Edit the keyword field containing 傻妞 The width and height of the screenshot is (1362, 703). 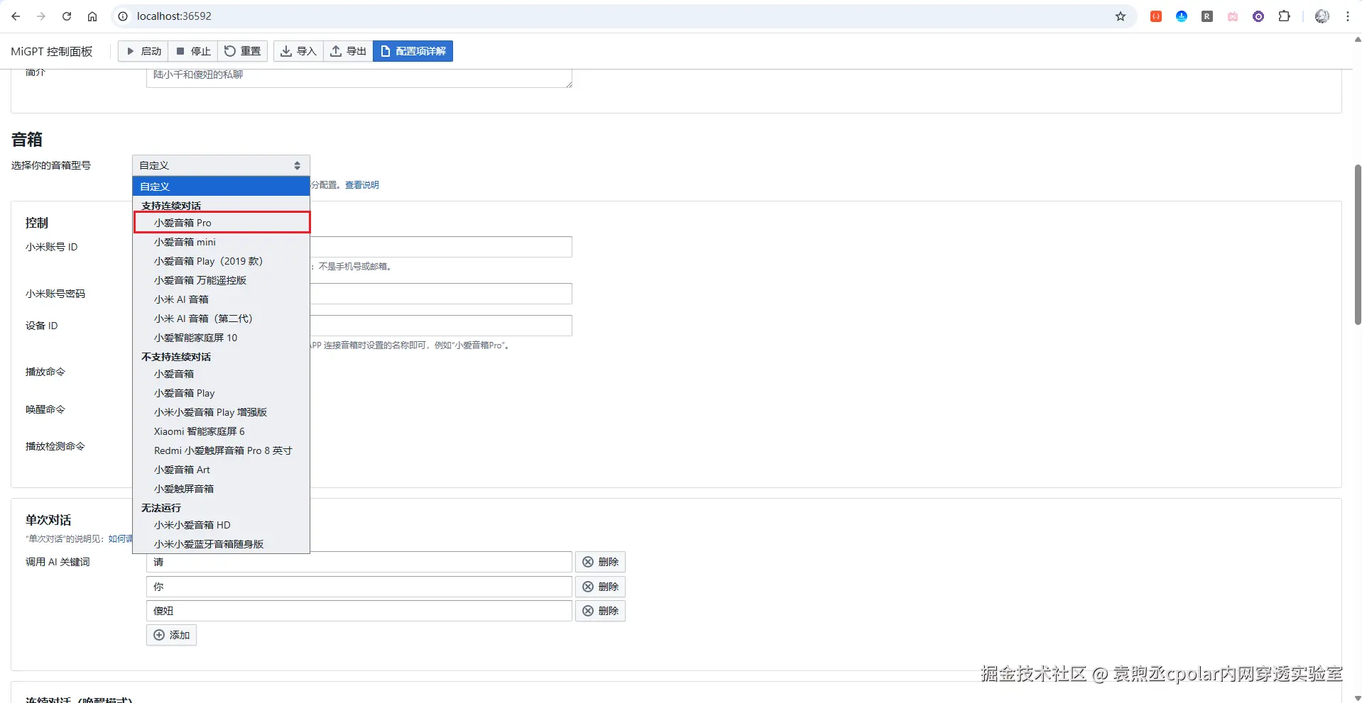[359, 611]
